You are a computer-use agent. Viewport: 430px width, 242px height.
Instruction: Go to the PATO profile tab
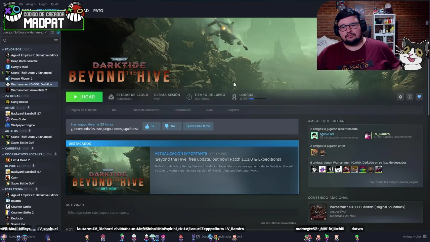point(98,11)
